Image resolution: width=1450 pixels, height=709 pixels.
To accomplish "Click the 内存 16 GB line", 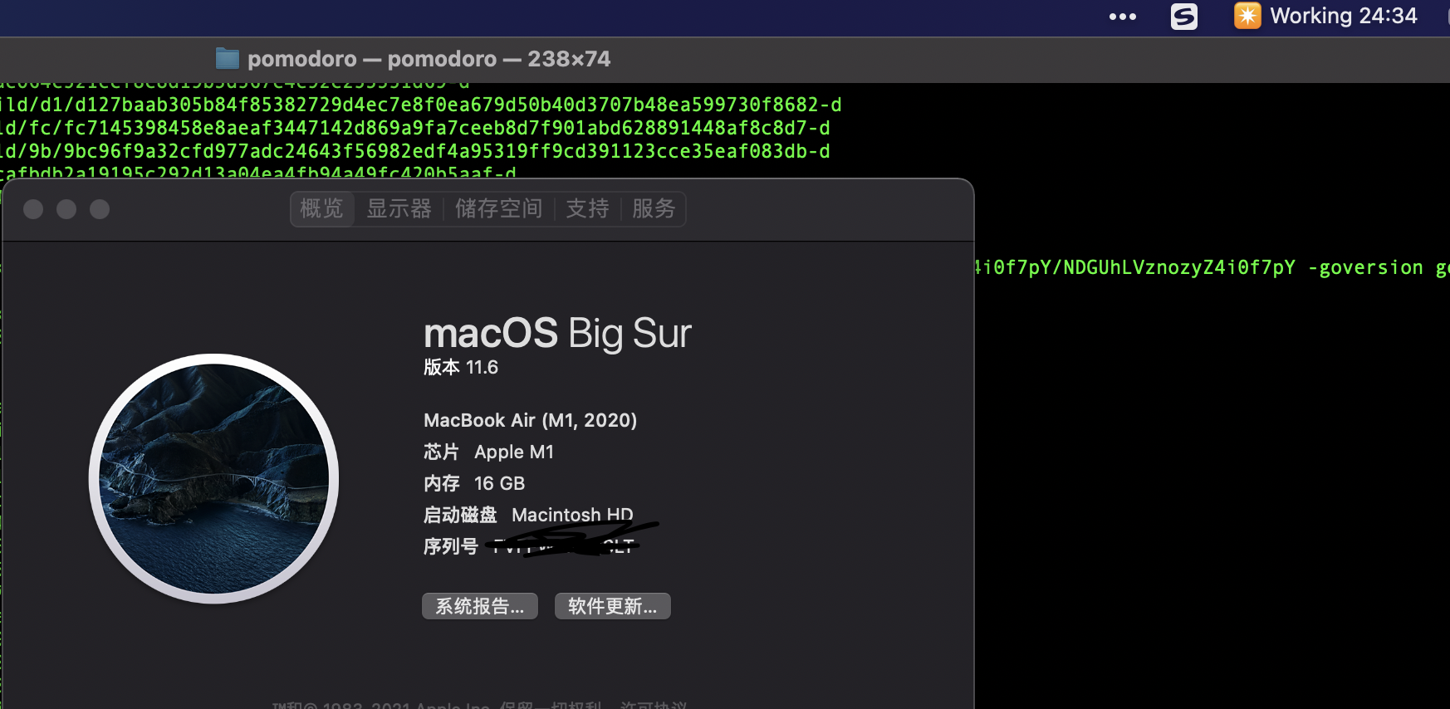I will coord(474,483).
